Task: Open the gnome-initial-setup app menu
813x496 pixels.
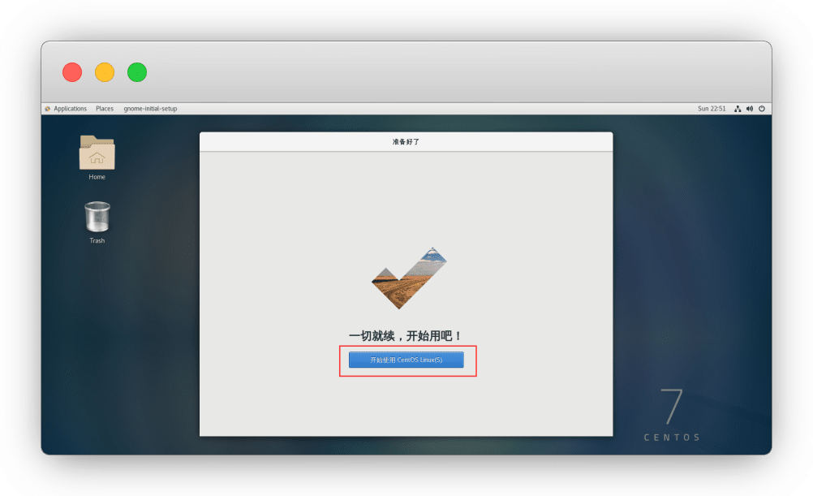Action: click(150, 109)
